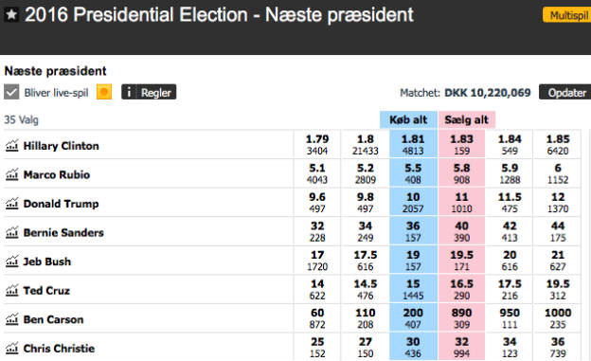Click Donald Trump's 9.6 back odds cell
Image resolution: width=591 pixels, height=361 pixels.
(317, 203)
